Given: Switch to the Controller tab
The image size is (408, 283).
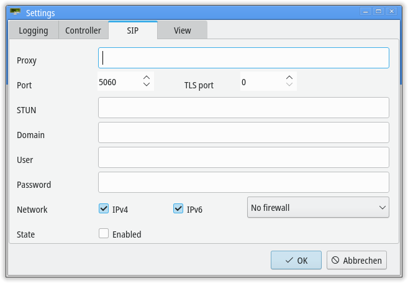Looking at the screenshot, I should pos(83,30).
